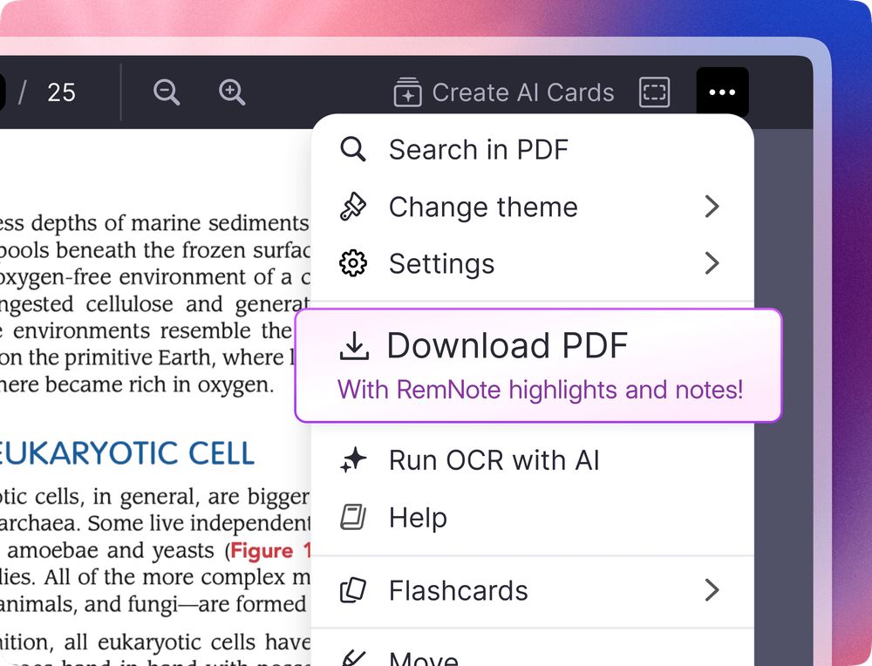Expand the Change theme submenu chevron
The width and height of the screenshot is (872, 666).
point(712,207)
